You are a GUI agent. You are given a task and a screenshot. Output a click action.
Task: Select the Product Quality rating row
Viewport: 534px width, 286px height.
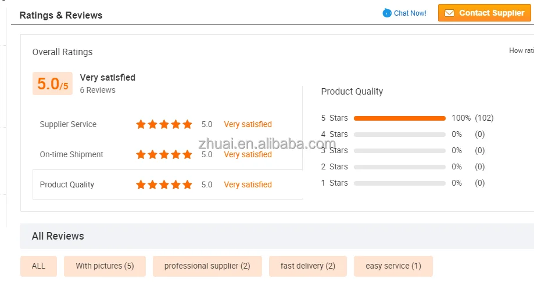point(67,184)
